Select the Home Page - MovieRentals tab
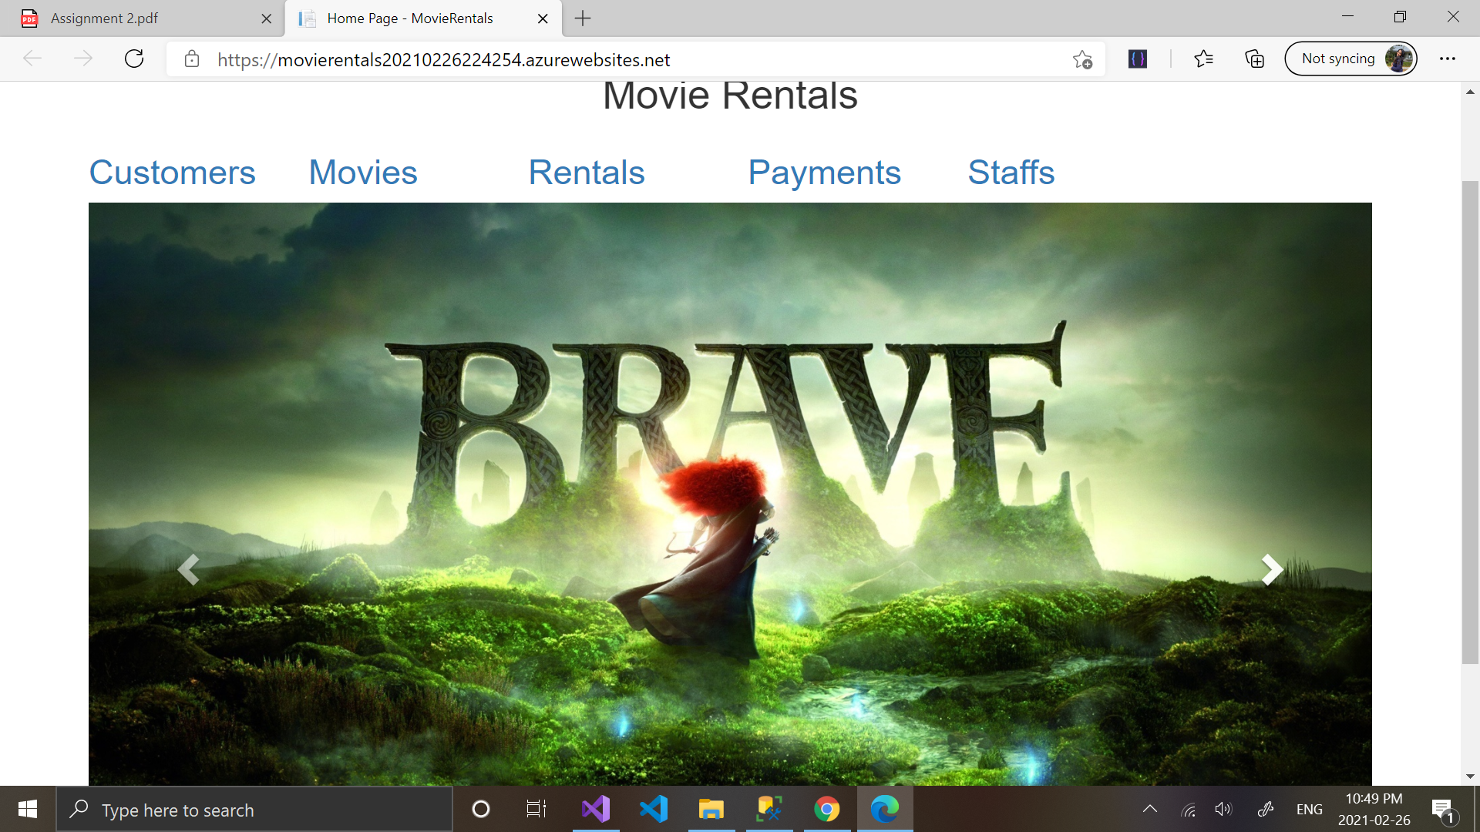 point(422,18)
